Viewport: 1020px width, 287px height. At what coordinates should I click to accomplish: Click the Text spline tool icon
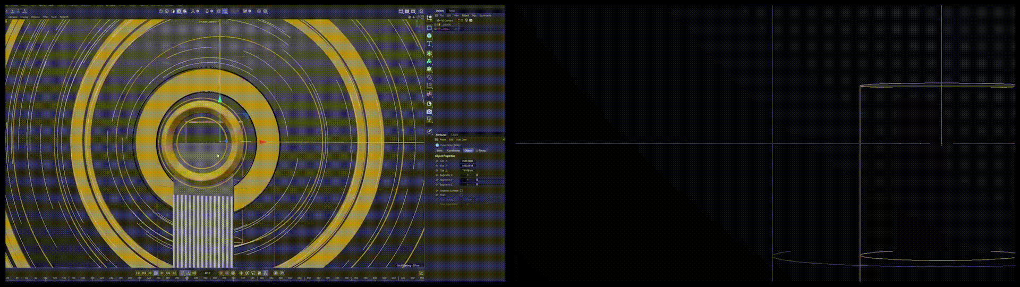tap(429, 44)
